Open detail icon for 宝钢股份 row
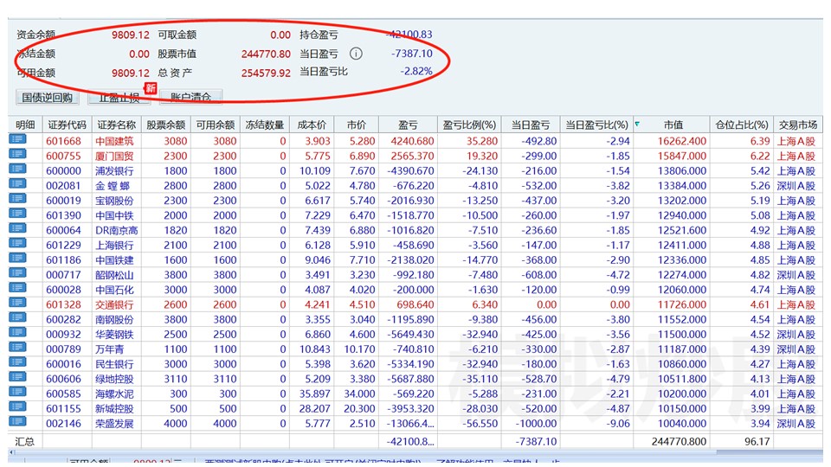Viewport: 831px width, 467px height. (17, 199)
